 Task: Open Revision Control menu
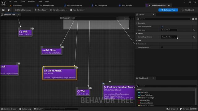pos(188,109)
